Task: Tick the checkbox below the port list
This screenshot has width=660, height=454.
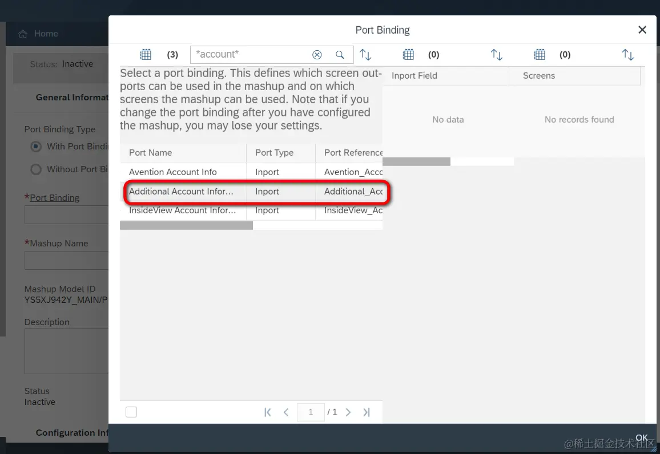Action: pyautogui.click(x=131, y=412)
